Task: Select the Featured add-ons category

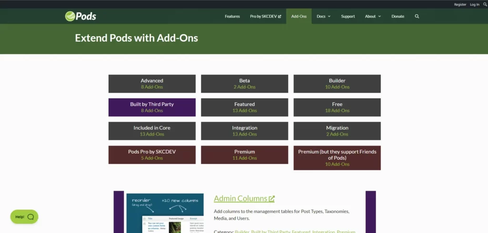Action: pos(244,107)
